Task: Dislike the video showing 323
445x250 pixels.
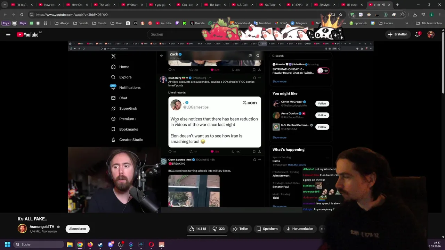Action: click(218, 229)
